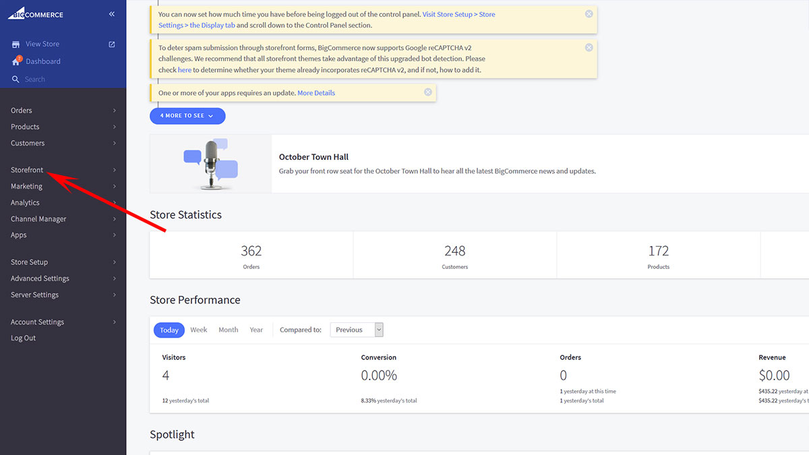Image resolution: width=809 pixels, height=455 pixels.
Task: Expand the Store Setup menu chevron
Action: (x=115, y=262)
